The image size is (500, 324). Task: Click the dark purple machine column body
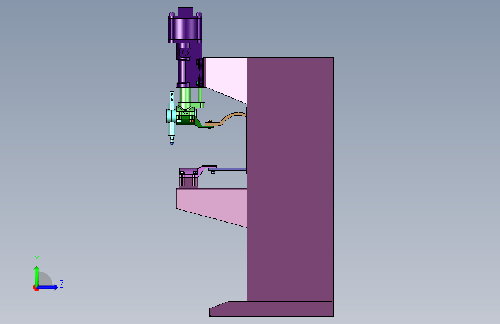click(x=290, y=179)
